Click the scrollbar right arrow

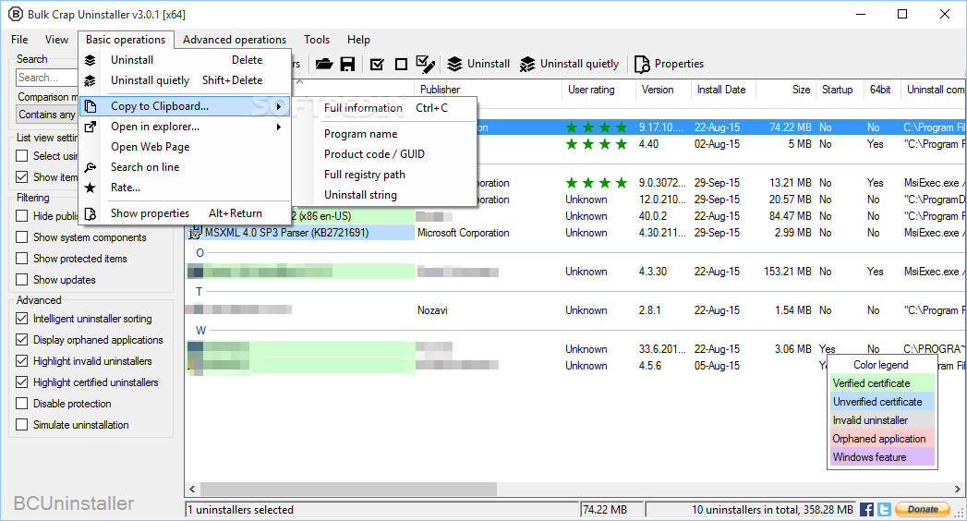(957, 489)
